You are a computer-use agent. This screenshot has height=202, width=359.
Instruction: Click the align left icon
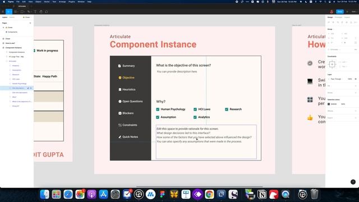click(x=329, y=22)
